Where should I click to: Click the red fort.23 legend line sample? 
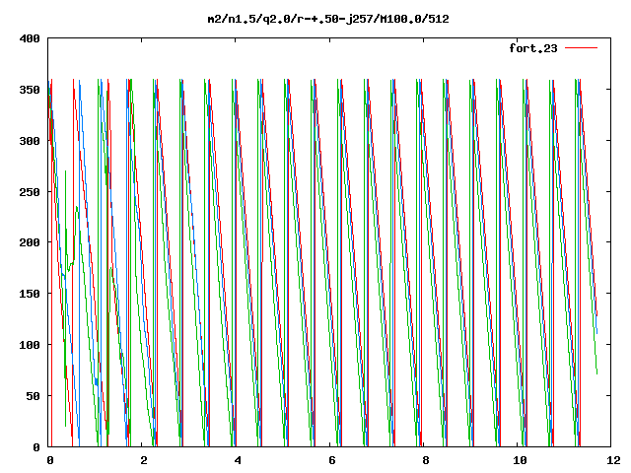pyautogui.click(x=581, y=48)
